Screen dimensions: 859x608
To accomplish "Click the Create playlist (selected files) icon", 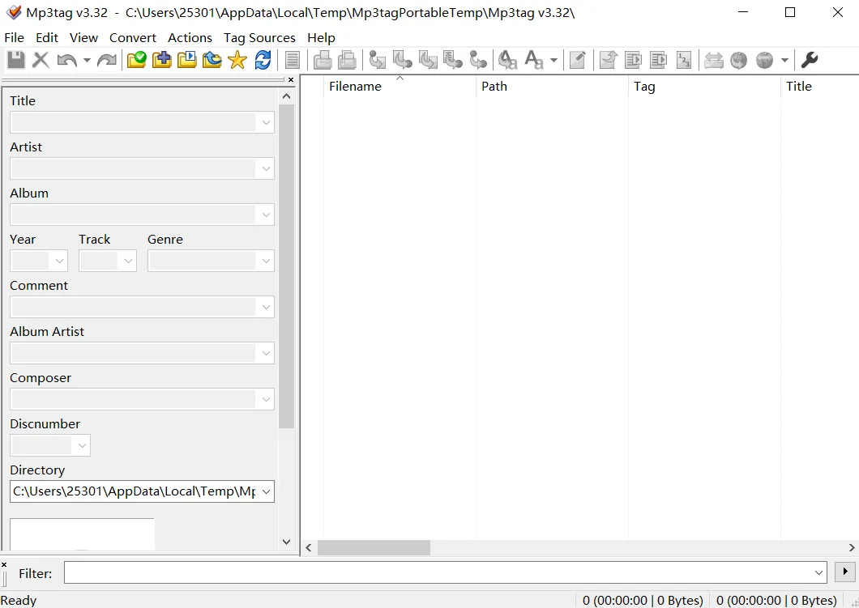I will (x=659, y=60).
